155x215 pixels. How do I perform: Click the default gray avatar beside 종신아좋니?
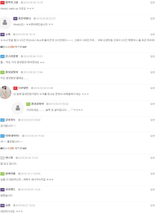tap(5, 23)
